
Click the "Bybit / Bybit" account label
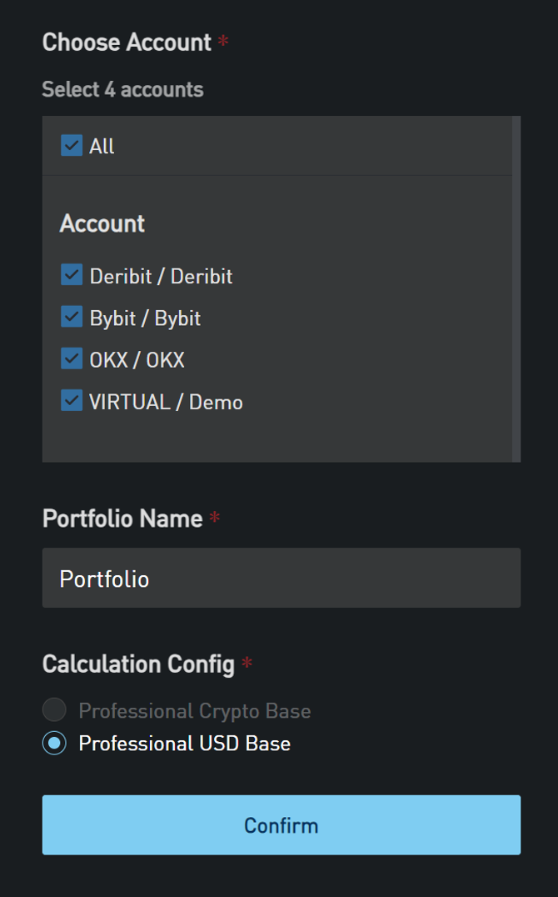coord(145,318)
